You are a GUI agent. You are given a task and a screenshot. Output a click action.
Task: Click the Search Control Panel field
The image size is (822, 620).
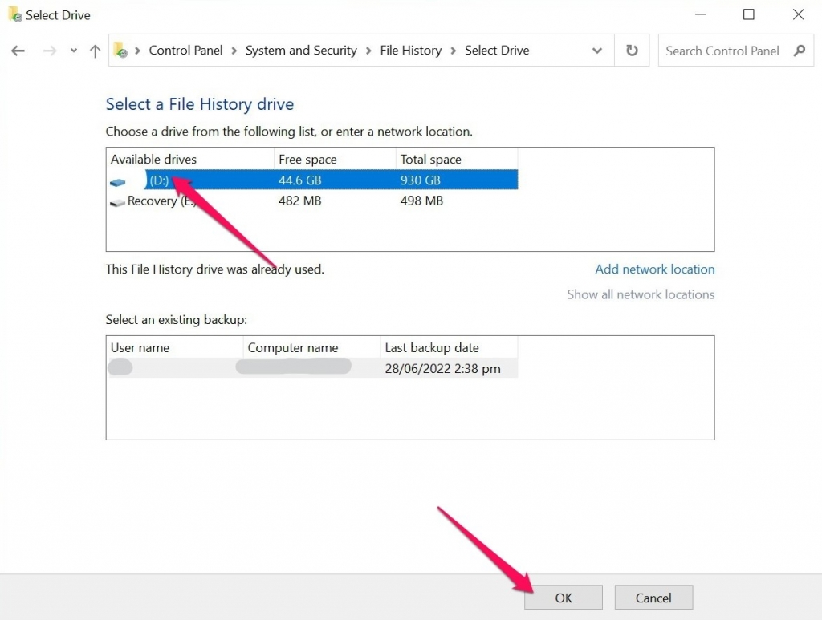coord(722,50)
